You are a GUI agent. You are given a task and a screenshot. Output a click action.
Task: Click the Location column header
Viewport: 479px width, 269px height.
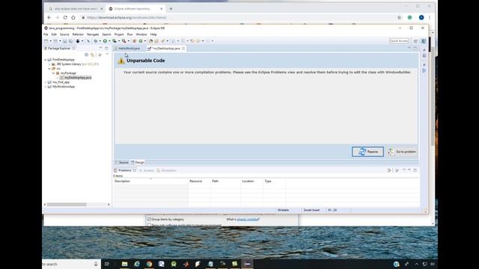tap(251, 181)
